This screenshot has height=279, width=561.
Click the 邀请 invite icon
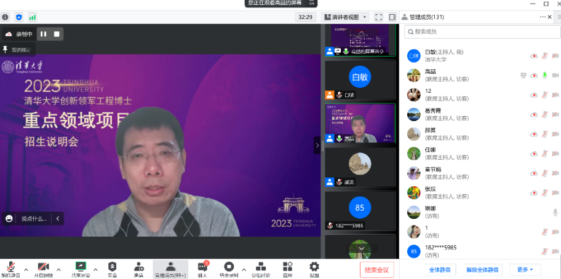[x=139, y=267]
